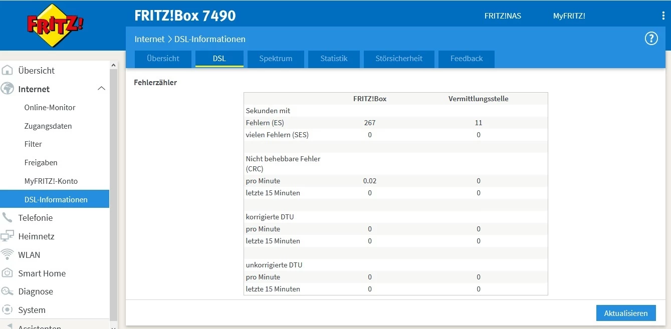Click the Heimnetz computers icon
Screen dimensions: 671x329
click(x=7, y=236)
